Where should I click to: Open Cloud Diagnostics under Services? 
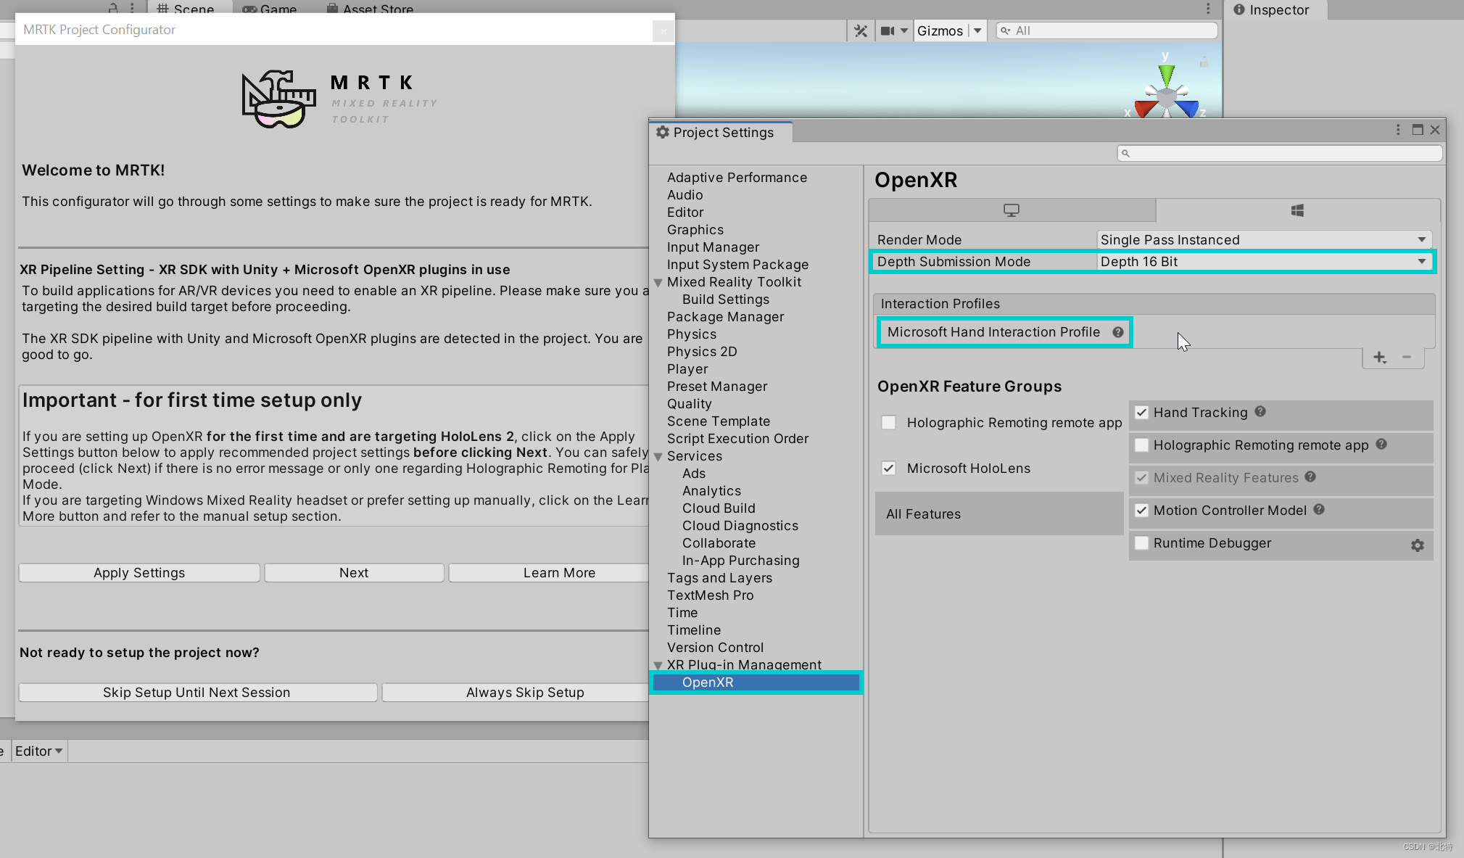[x=740, y=526]
